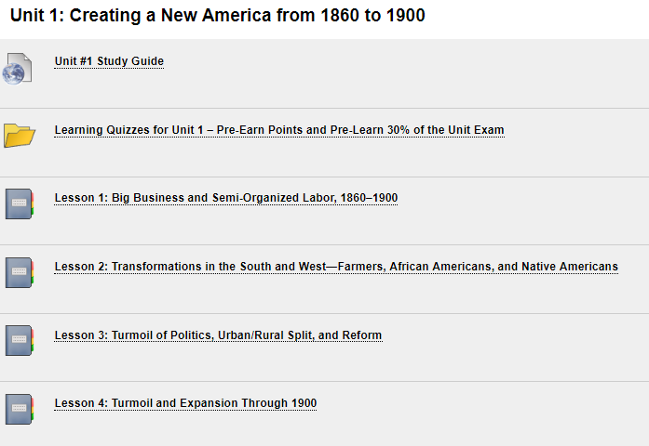Select the Semi-Organized Labor lesson title
This screenshot has height=446, width=649.
[226, 198]
